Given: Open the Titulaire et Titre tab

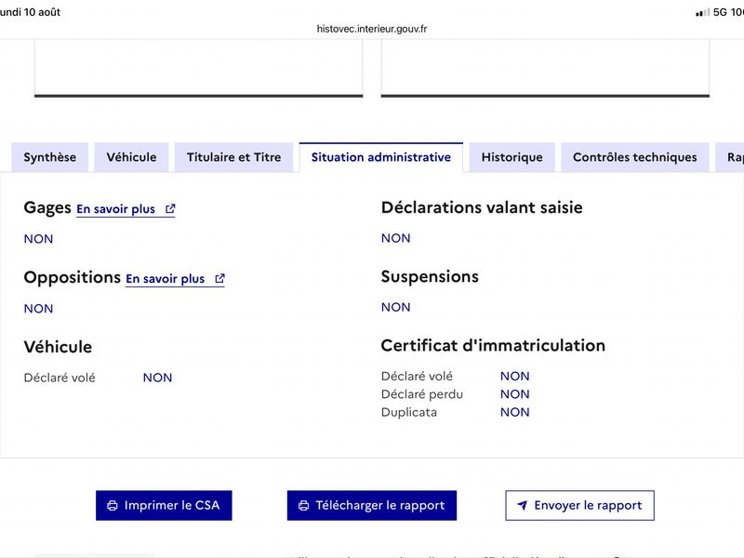Looking at the screenshot, I should [234, 157].
